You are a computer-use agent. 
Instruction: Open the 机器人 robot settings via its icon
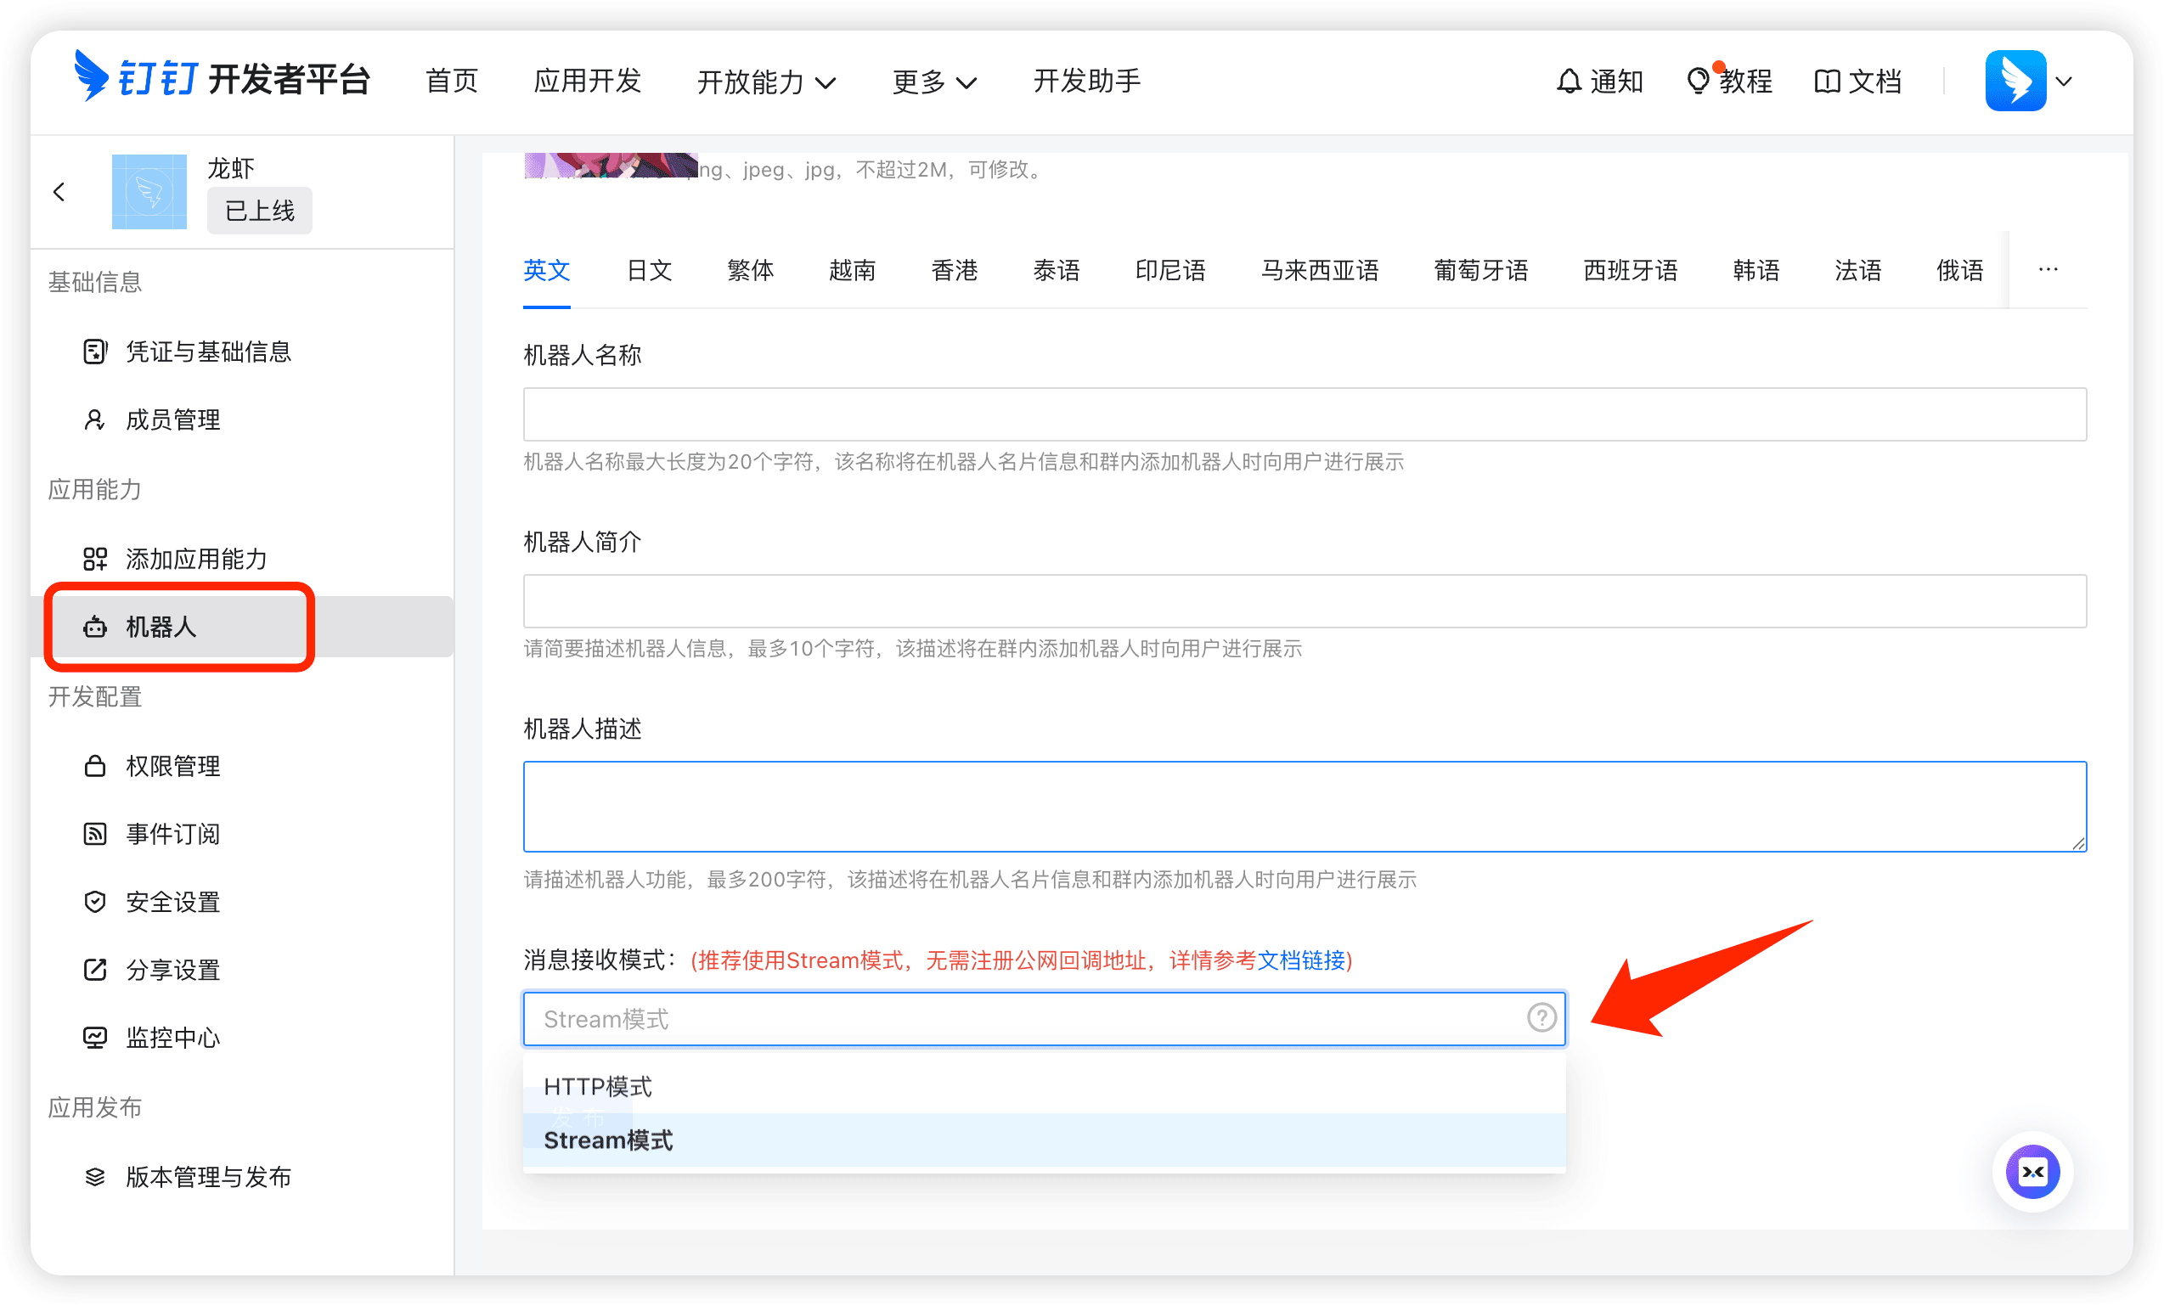95,627
